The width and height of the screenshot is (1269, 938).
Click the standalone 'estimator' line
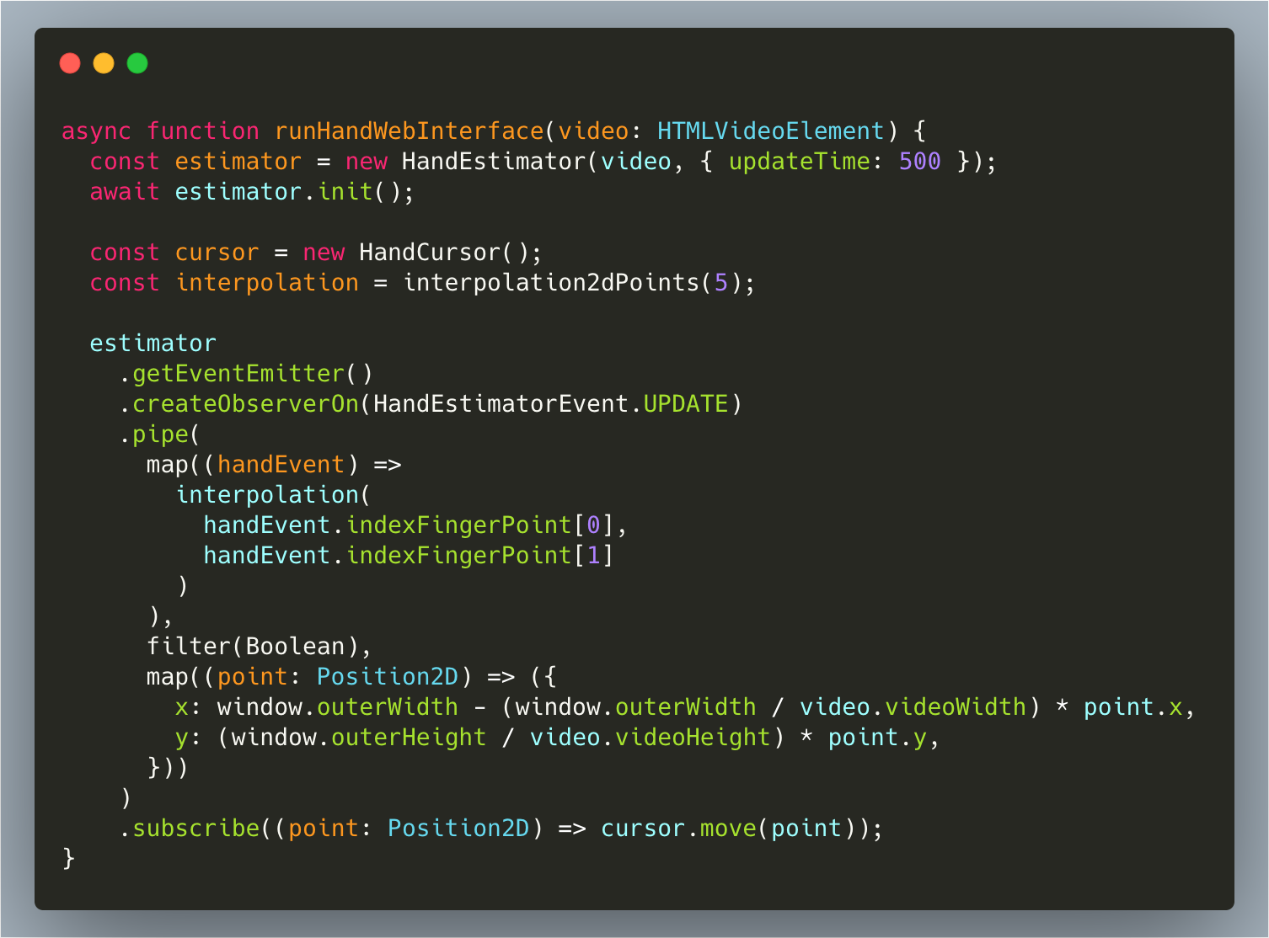pyautogui.click(x=153, y=344)
